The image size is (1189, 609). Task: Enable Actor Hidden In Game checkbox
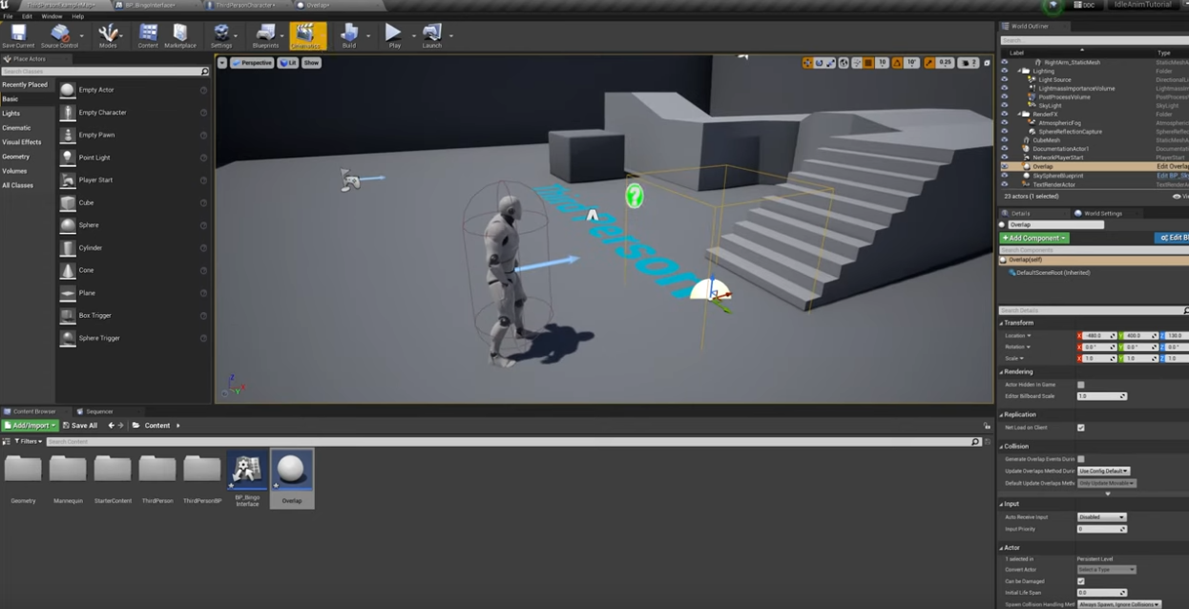pos(1080,385)
